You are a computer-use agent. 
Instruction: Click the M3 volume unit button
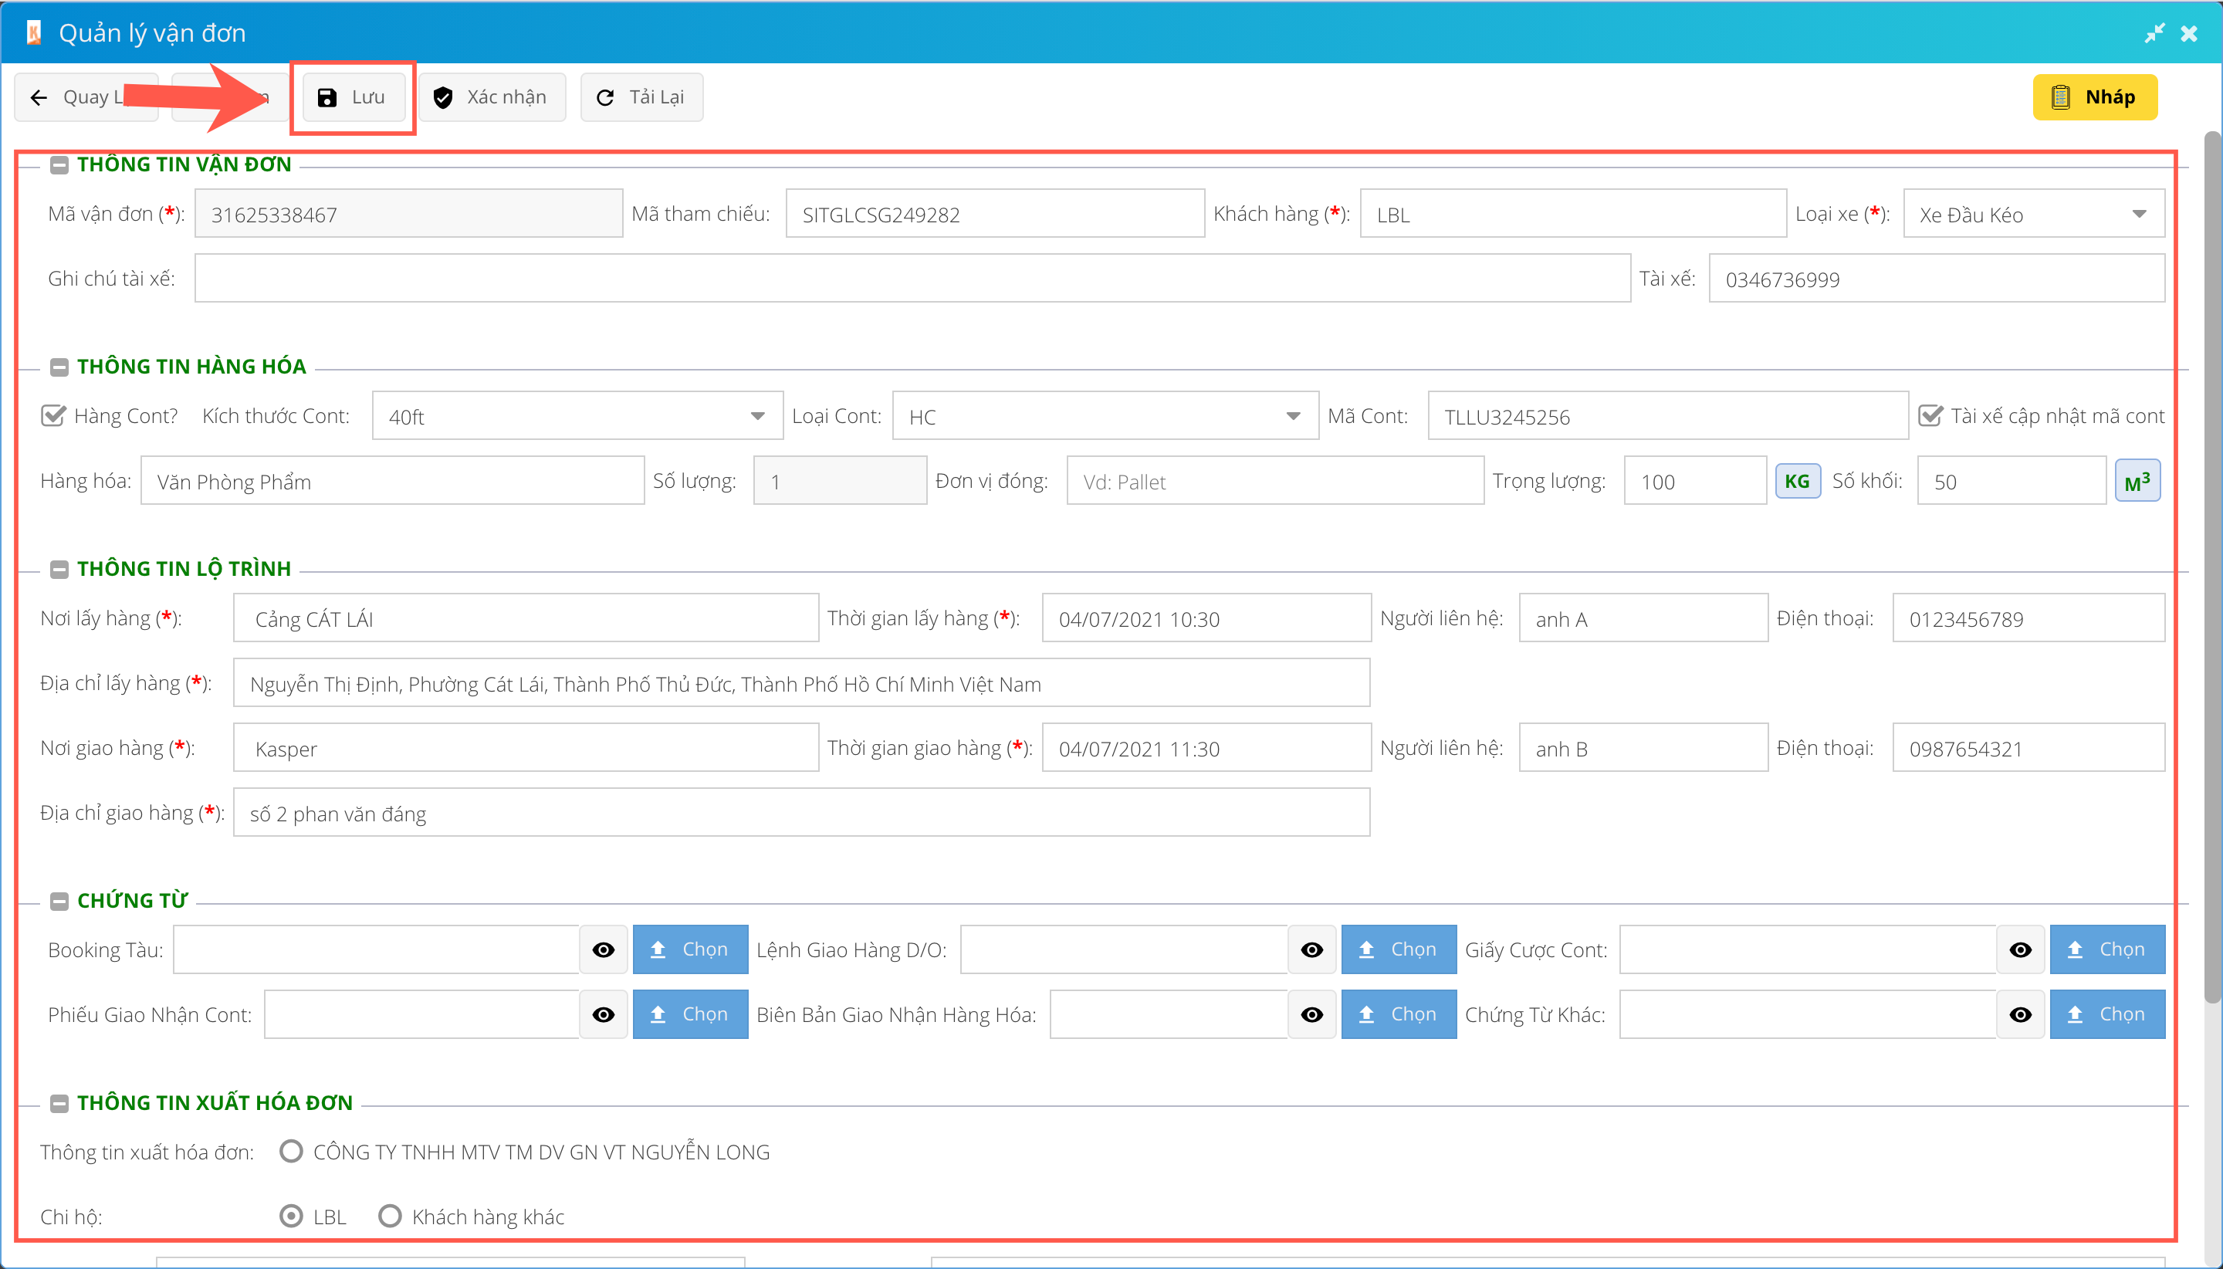2137,481
